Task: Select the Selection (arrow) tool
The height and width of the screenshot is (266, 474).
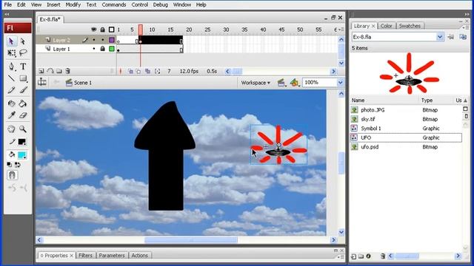Action: [11, 41]
